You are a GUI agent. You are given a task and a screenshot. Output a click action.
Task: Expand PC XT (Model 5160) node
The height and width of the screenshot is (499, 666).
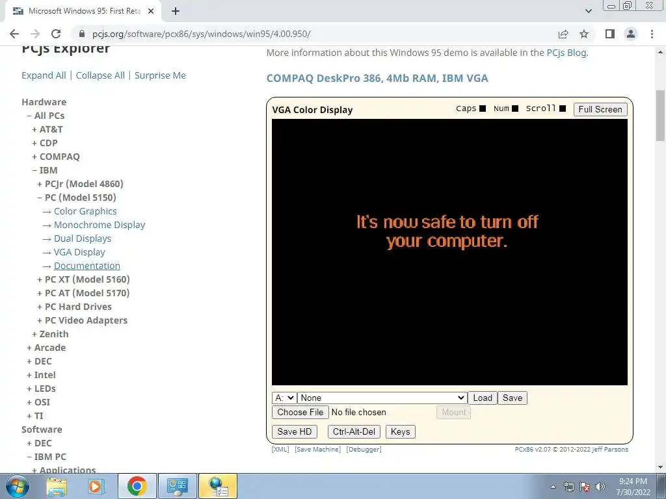[x=83, y=279]
